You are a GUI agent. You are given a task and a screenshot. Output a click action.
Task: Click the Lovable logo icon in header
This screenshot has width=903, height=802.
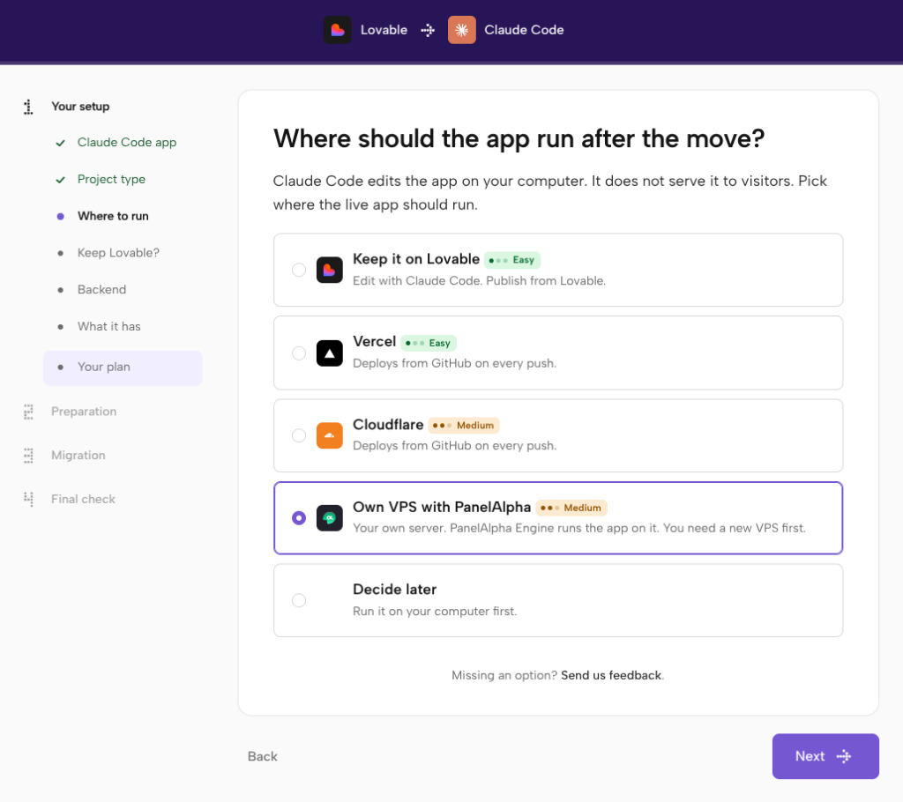point(338,30)
